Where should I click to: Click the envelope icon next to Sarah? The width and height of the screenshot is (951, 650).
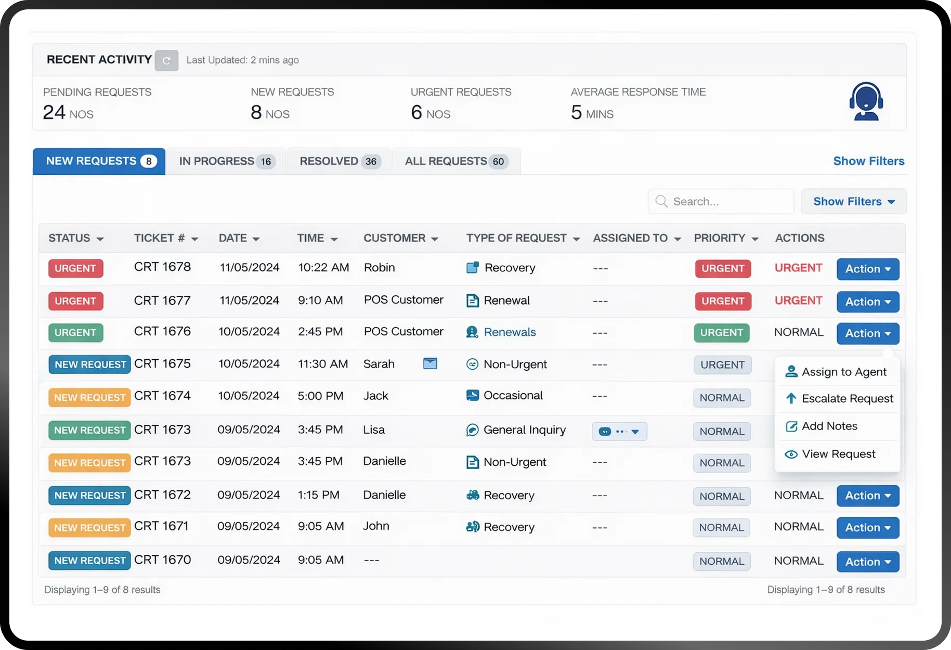(x=430, y=363)
